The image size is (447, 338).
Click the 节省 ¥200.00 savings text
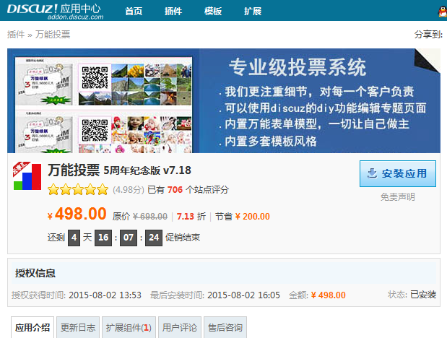tap(243, 217)
